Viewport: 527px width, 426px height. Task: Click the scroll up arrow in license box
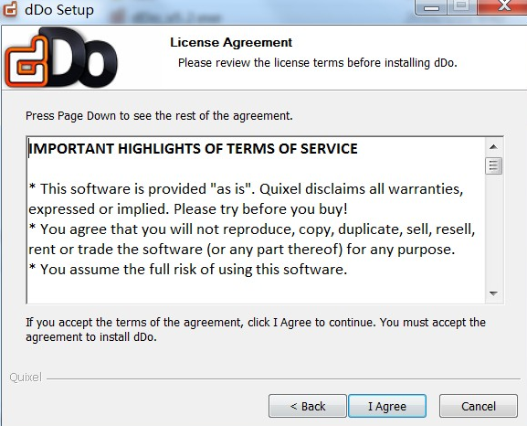pyautogui.click(x=493, y=146)
